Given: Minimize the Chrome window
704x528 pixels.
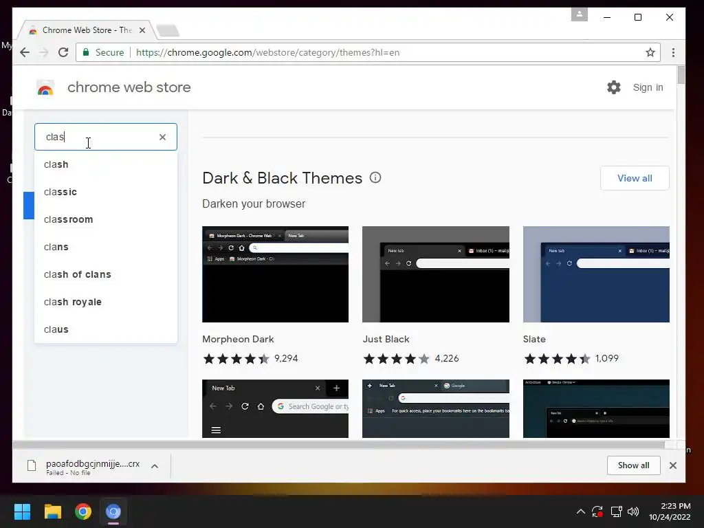Looking at the screenshot, I should click(x=607, y=17).
